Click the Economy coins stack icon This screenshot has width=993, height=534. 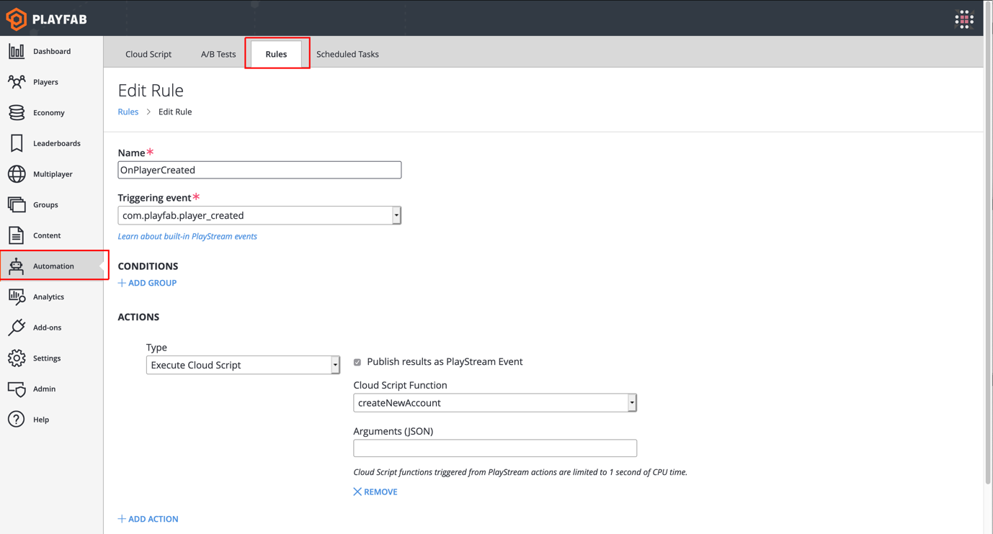17,112
